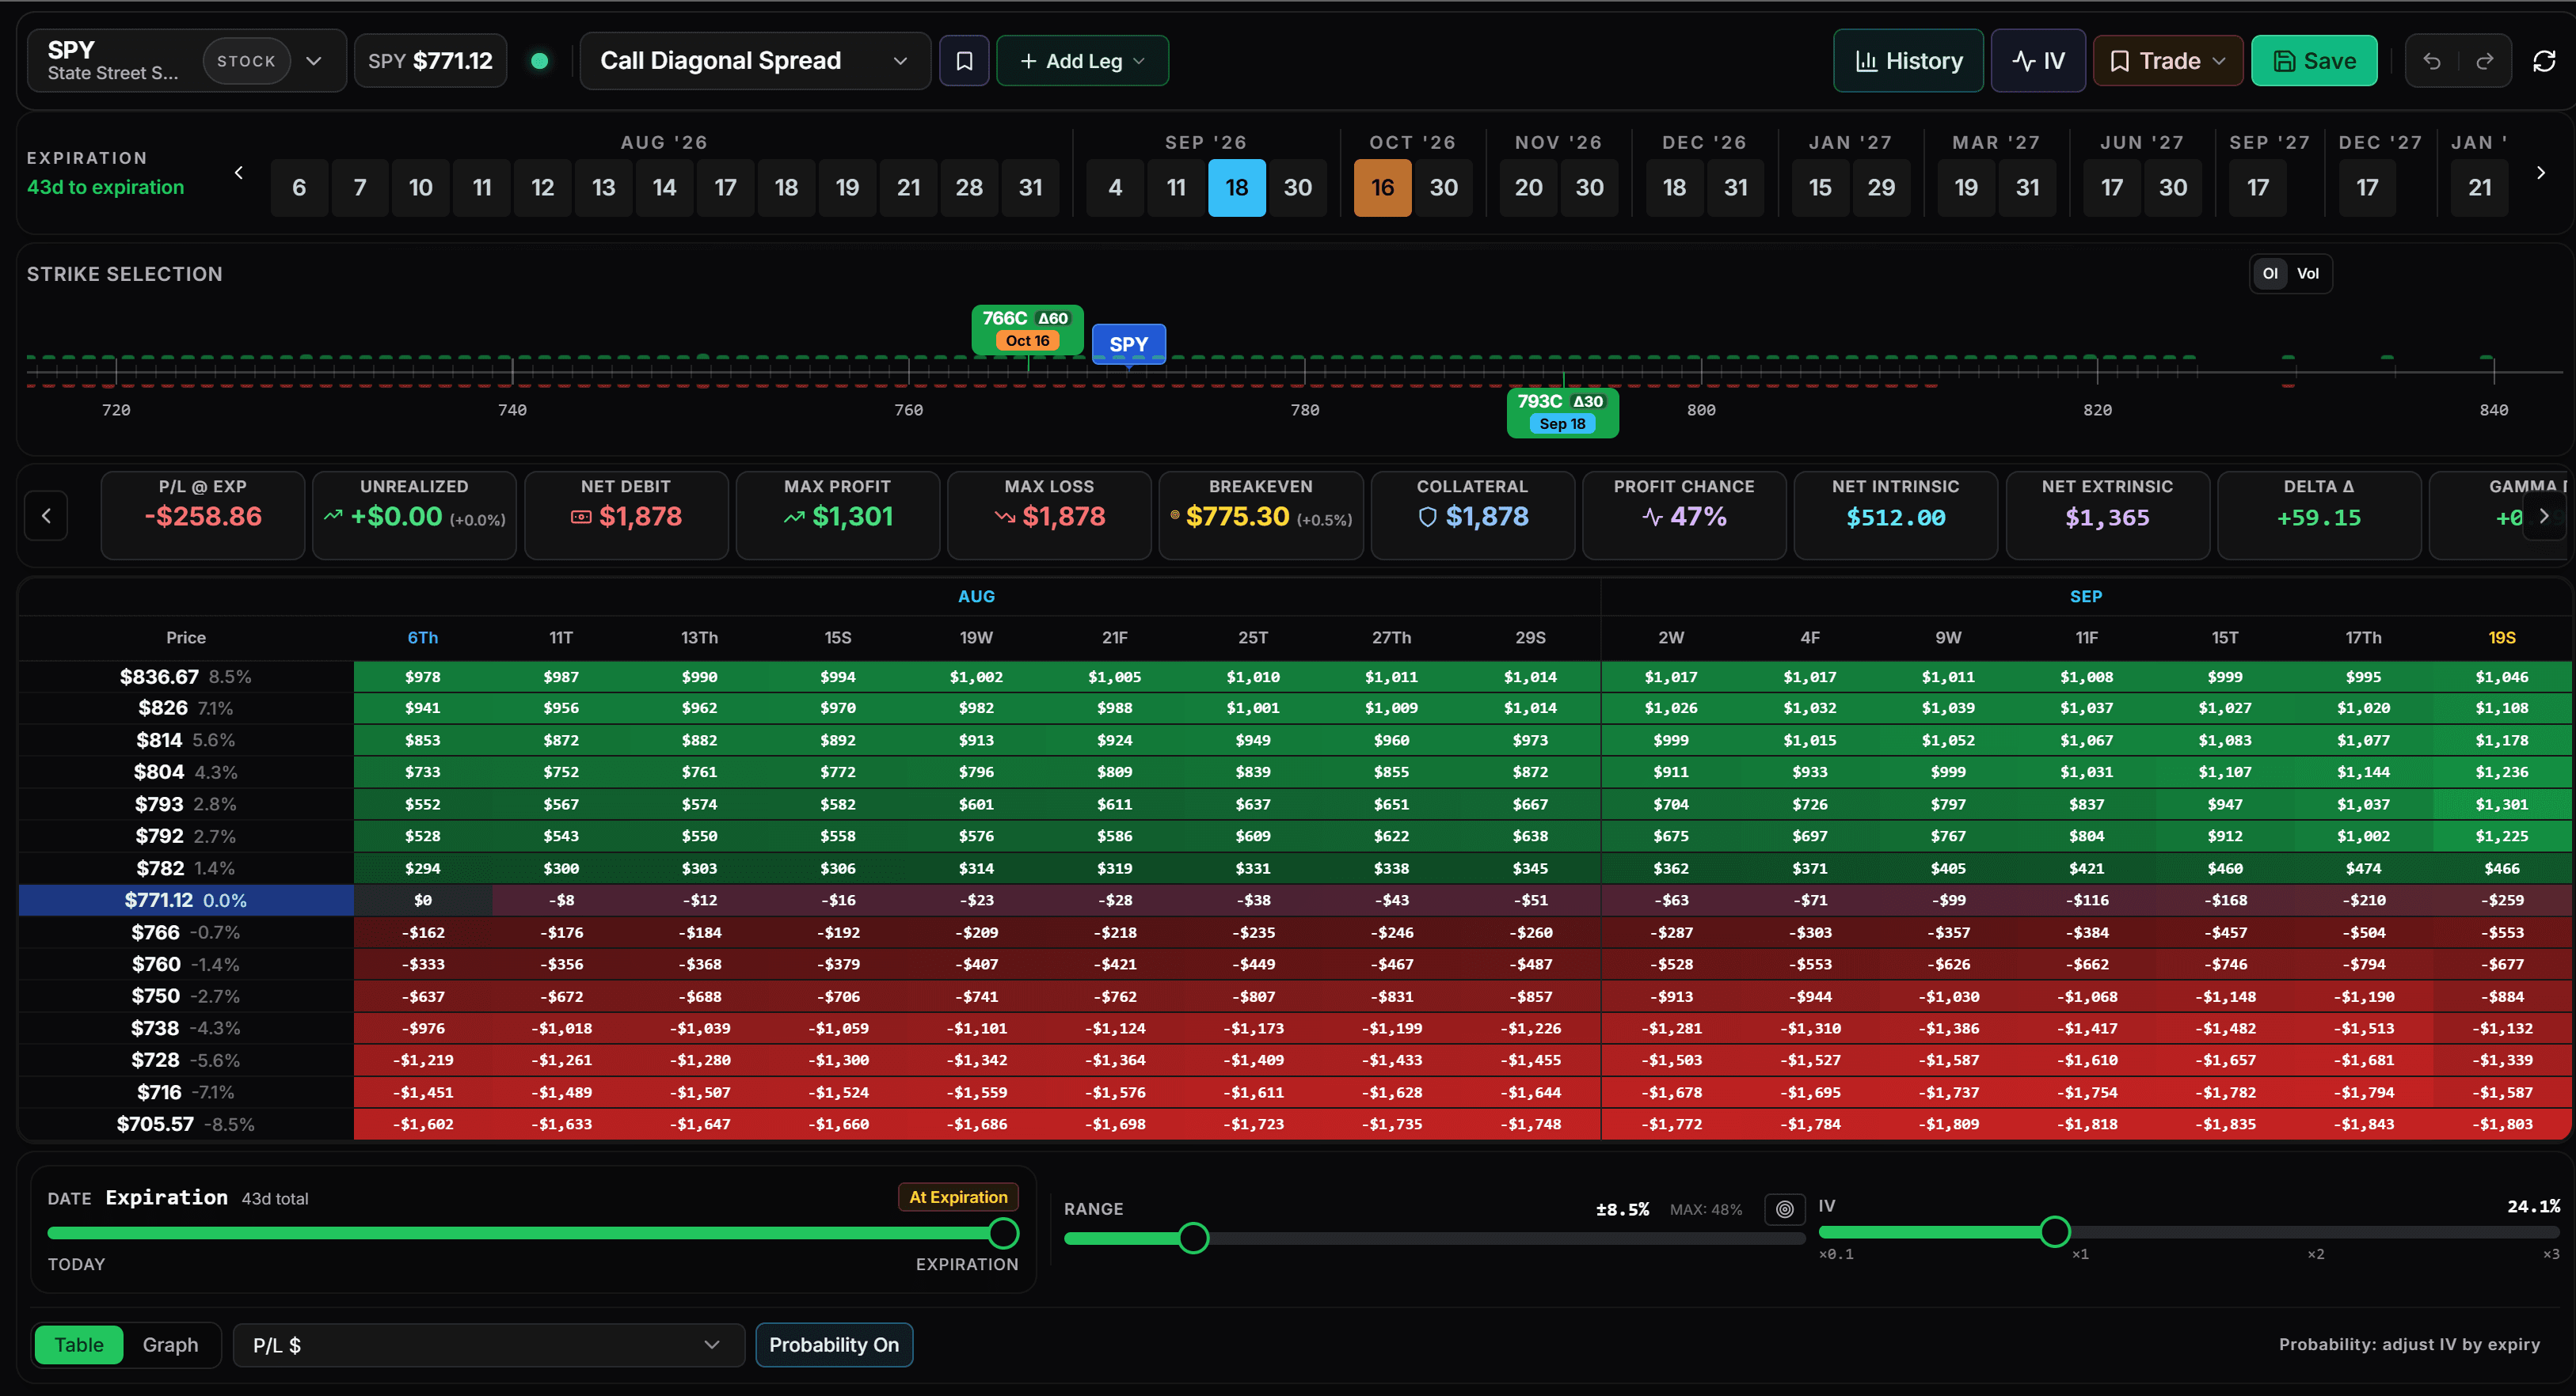Undo the last change
The width and height of the screenshot is (2576, 1396).
(2432, 61)
